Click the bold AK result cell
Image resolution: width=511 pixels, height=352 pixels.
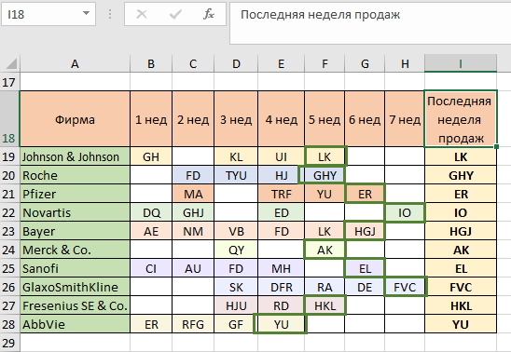pos(461,250)
